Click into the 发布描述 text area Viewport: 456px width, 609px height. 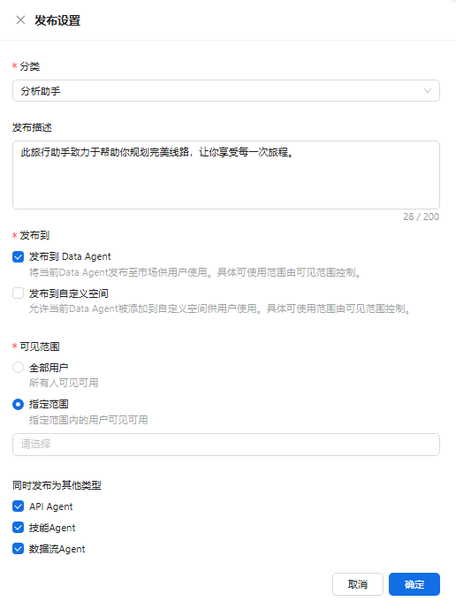[x=226, y=175]
